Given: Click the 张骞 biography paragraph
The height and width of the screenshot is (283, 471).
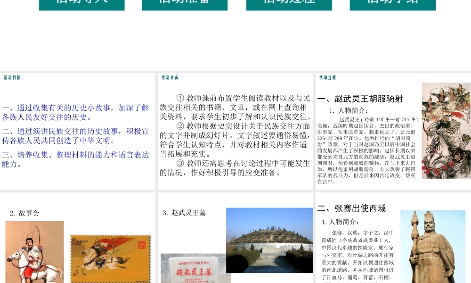Looking at the screenshot, I should pos(357,256).
